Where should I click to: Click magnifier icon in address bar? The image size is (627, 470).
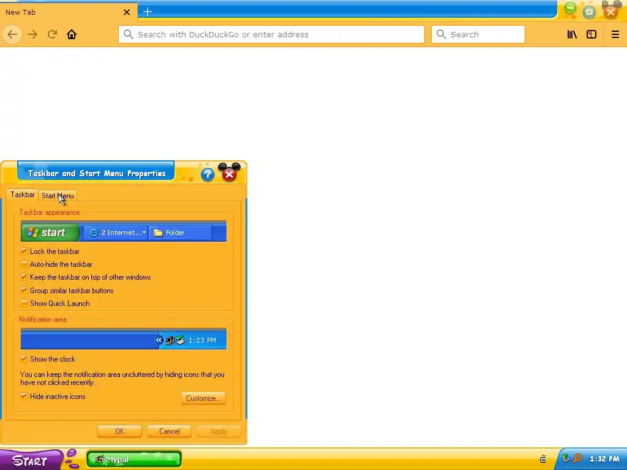(128, 34)
